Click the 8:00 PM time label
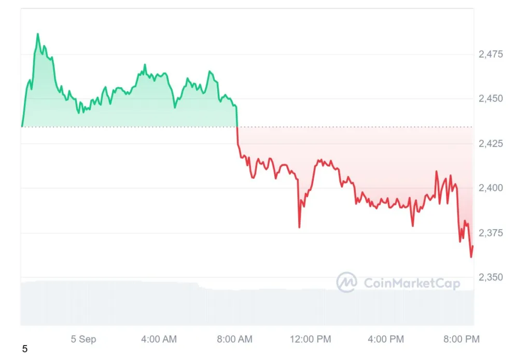Viewport: 531px width, 354px height. click(x=462, y=339)
